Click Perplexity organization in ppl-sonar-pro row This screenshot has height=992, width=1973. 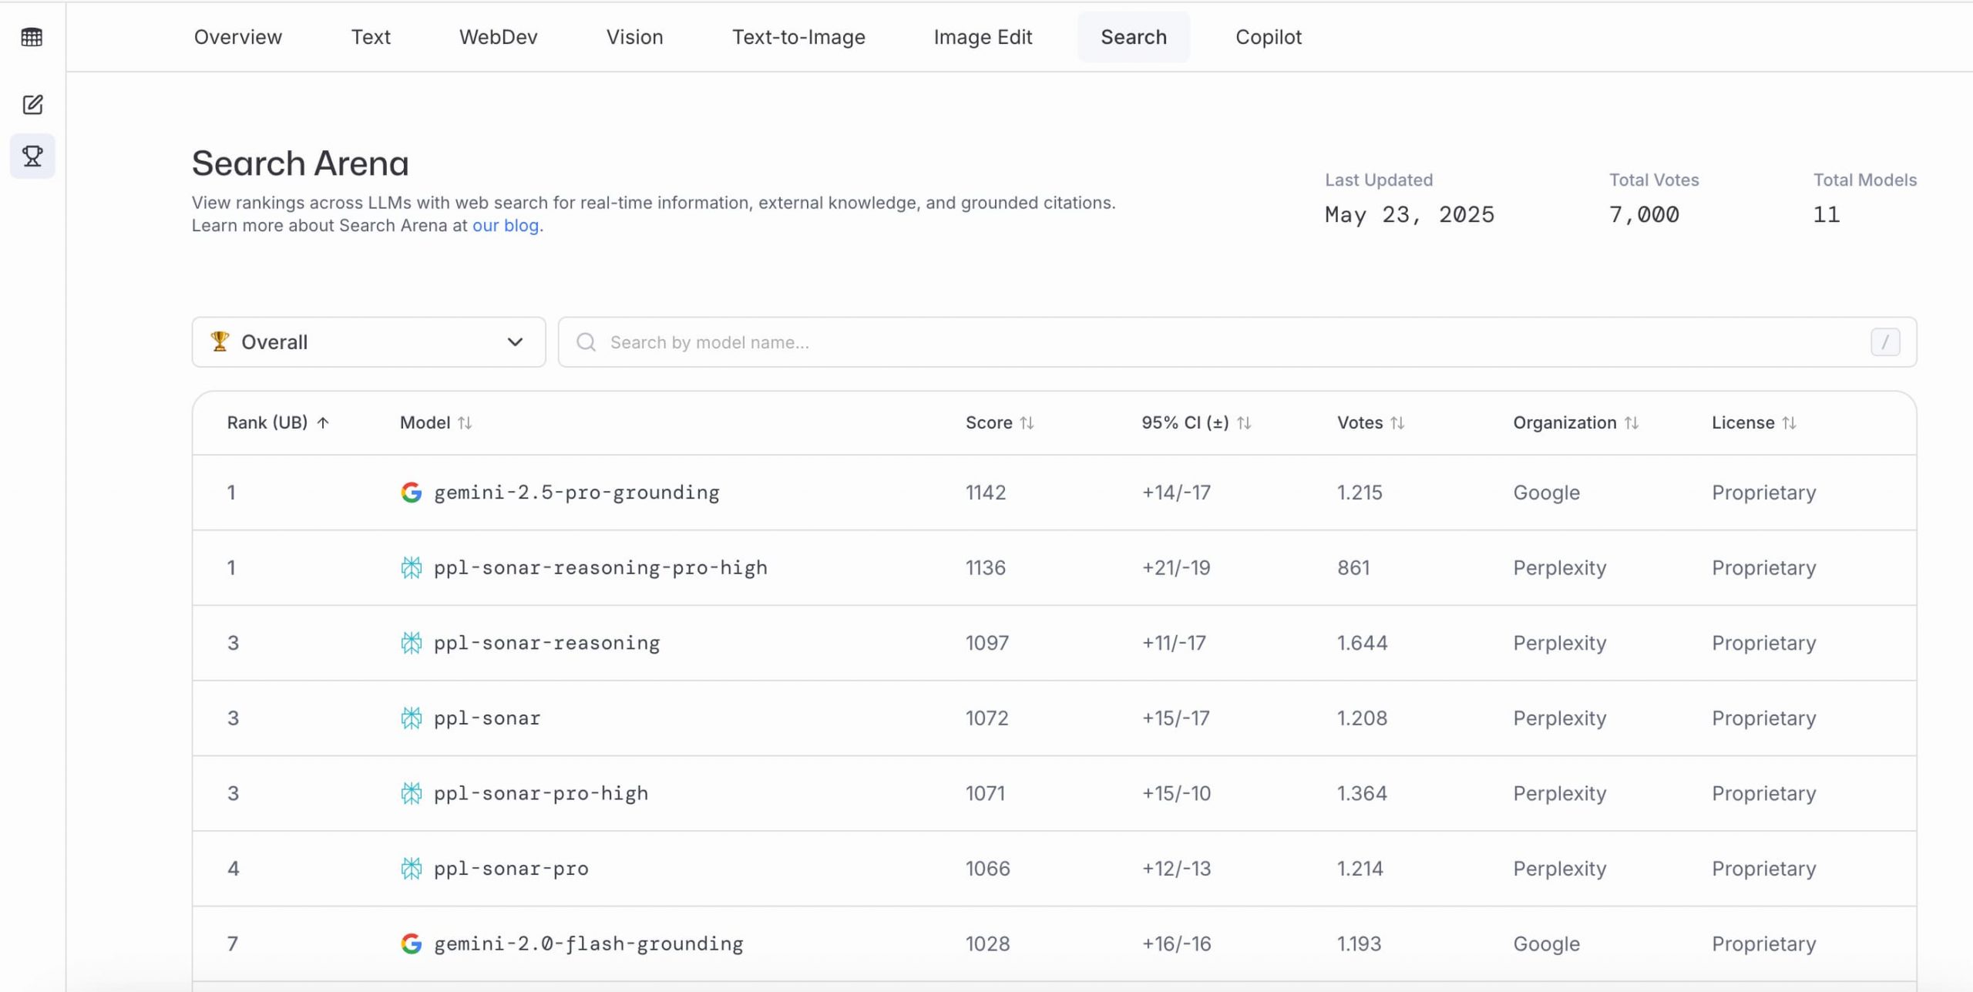pos(1560,869)
